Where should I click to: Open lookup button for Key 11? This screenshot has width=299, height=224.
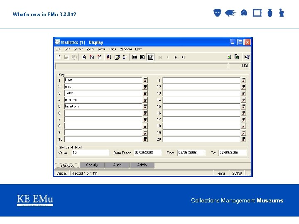tap(243, 80)
